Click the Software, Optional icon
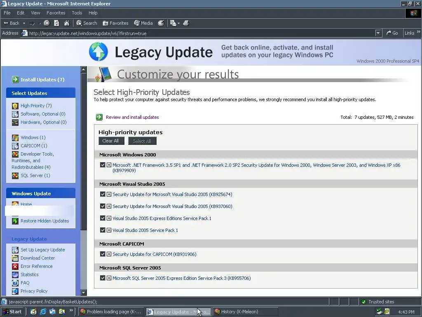The height and width of the screenshot is (317, 422). click(15, 114)
